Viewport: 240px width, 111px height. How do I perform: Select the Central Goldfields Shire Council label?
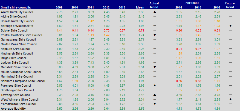[21, 35]
